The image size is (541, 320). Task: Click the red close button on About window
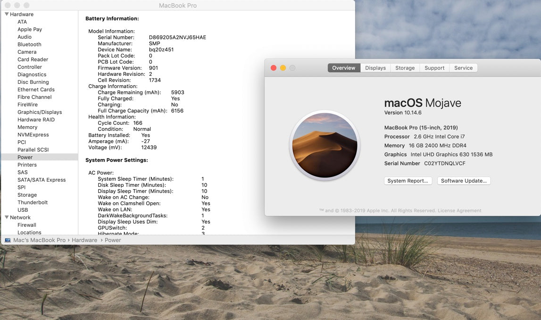pos(274,68)
